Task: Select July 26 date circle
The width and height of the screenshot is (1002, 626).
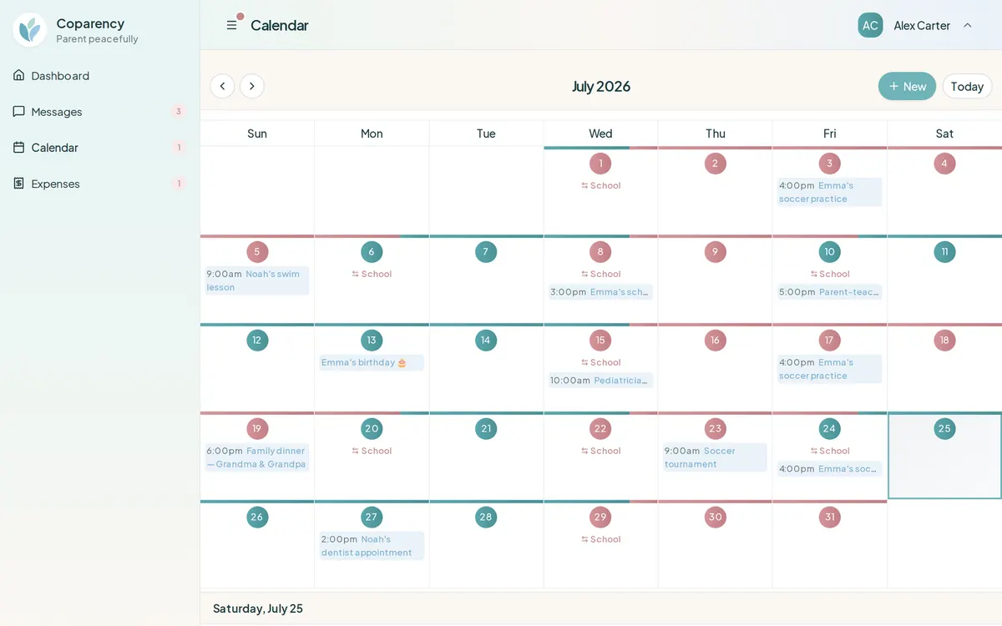Action: pos(257,517)
